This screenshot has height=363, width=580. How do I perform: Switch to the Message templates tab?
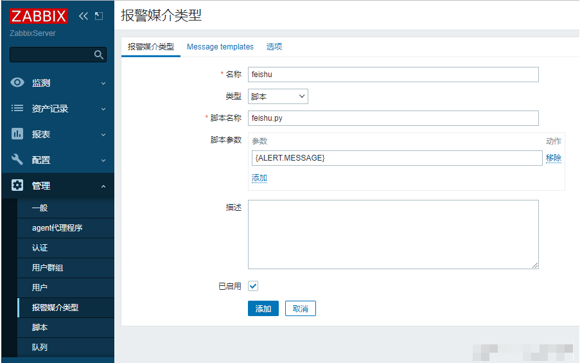pyautogui.click(x=220, y=47)
